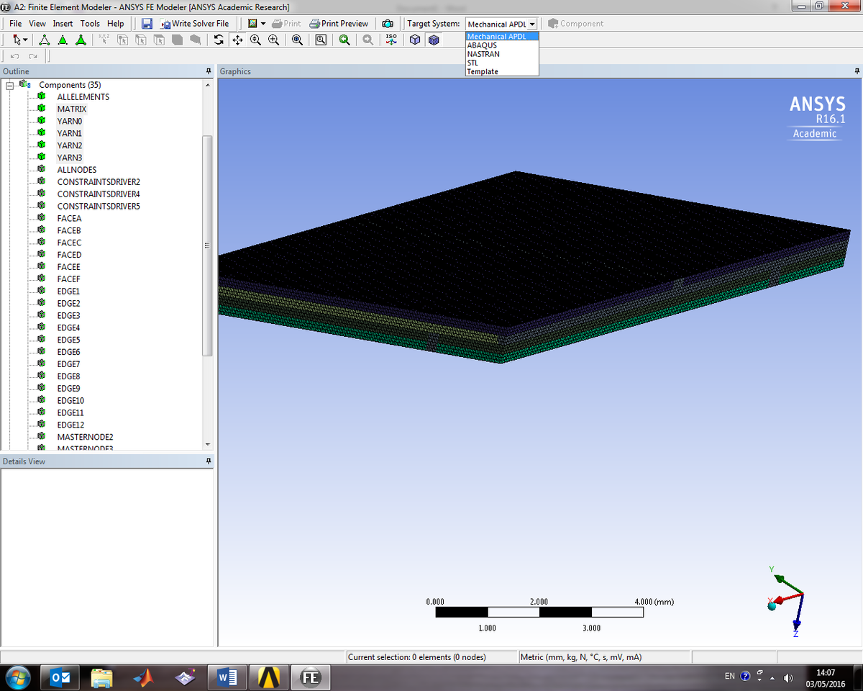This screenshot has width=863, height=691.
Task: Click the Print Preview button
Action: click(x=339, y=23)
